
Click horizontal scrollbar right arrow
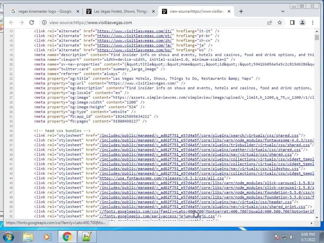(311, 223)
